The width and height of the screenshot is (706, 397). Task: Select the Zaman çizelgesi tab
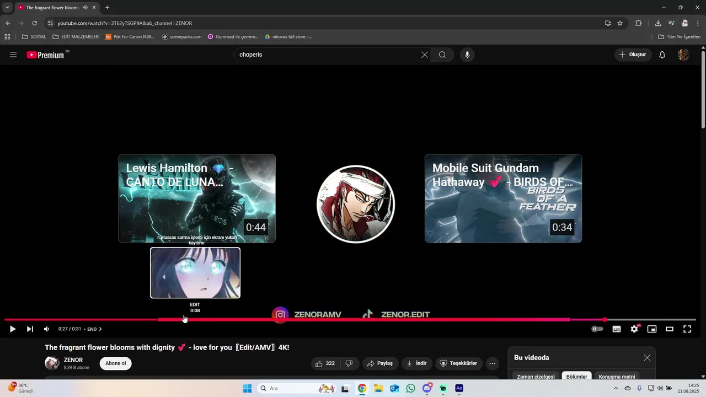coord(536,377)
